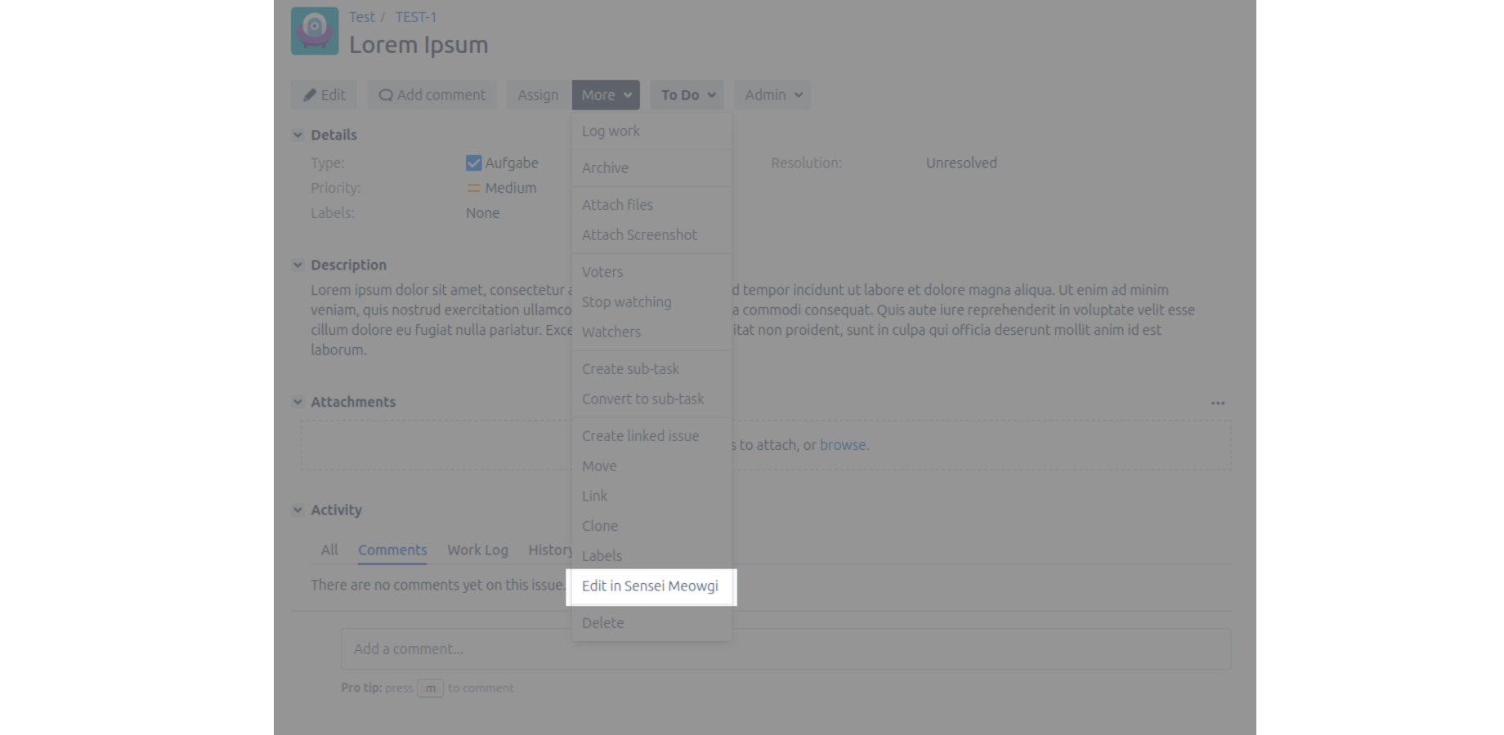Viewport: 1504px width, 735px height.
Task: Click the Assign button
Action: point(537,95)
